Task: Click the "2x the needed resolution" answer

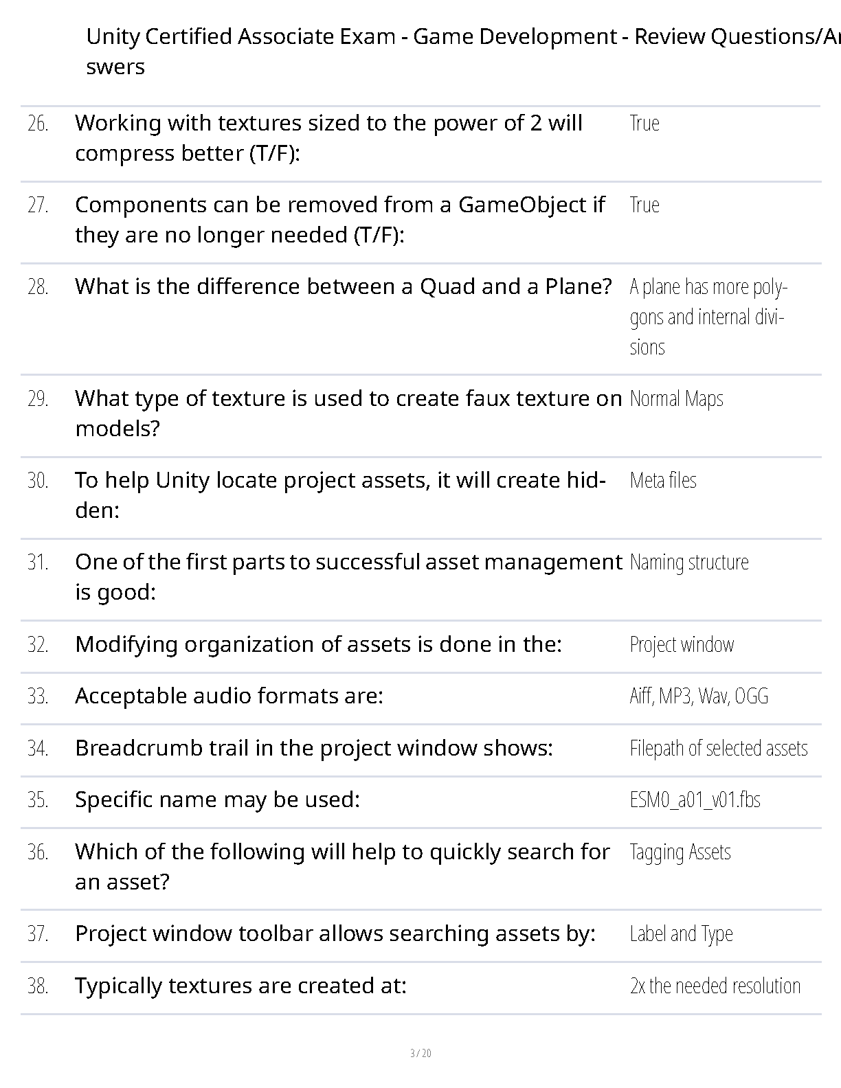Action: click(715, 986)
